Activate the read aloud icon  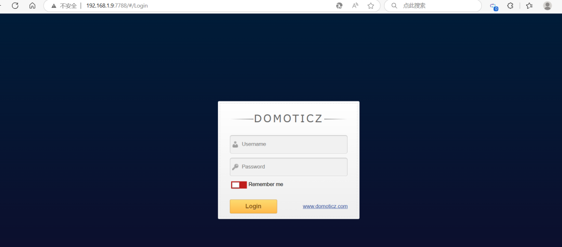355,6
